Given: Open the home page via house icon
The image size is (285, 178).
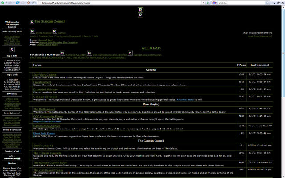Looking at the screenshot, I should point(28,3).
